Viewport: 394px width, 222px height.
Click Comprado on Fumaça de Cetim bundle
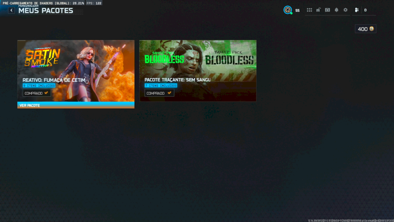(36, 93)
